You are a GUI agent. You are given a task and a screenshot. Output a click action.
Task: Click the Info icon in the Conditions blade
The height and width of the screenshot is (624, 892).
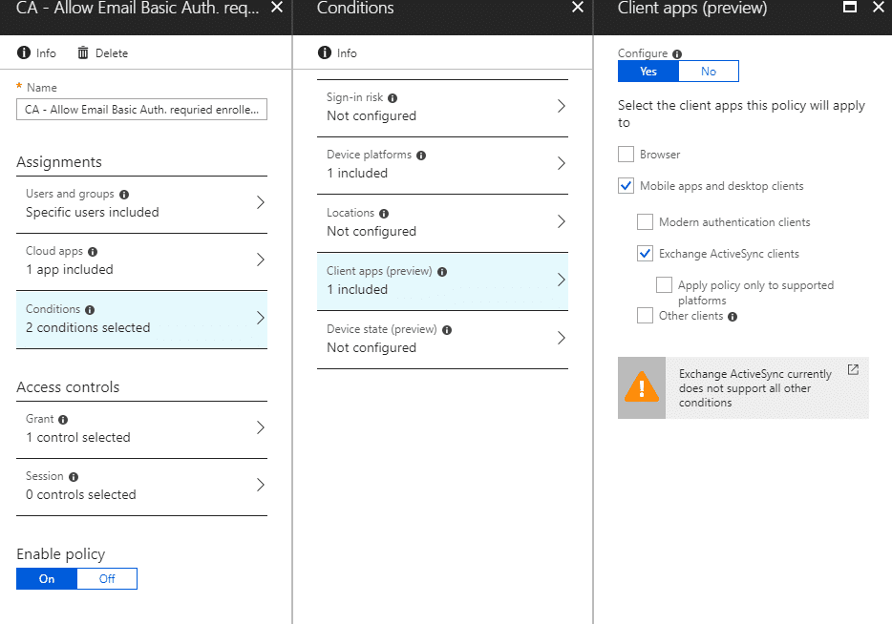click(x=325, y=52)
